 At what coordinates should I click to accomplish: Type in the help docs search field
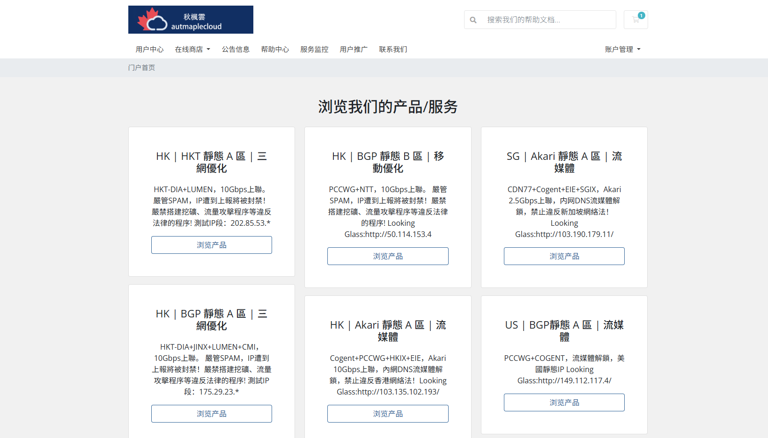548,20
